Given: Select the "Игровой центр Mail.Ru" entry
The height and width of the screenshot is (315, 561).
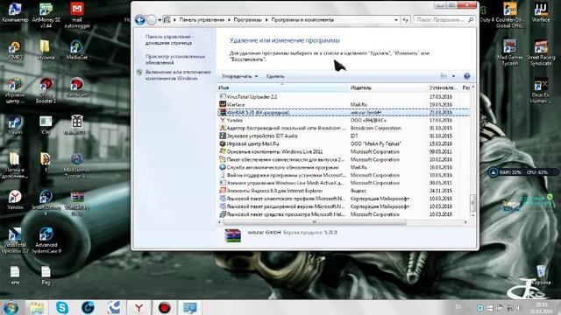Looking at the screenshot, I should pyautogui.click(x=343, y=143).
